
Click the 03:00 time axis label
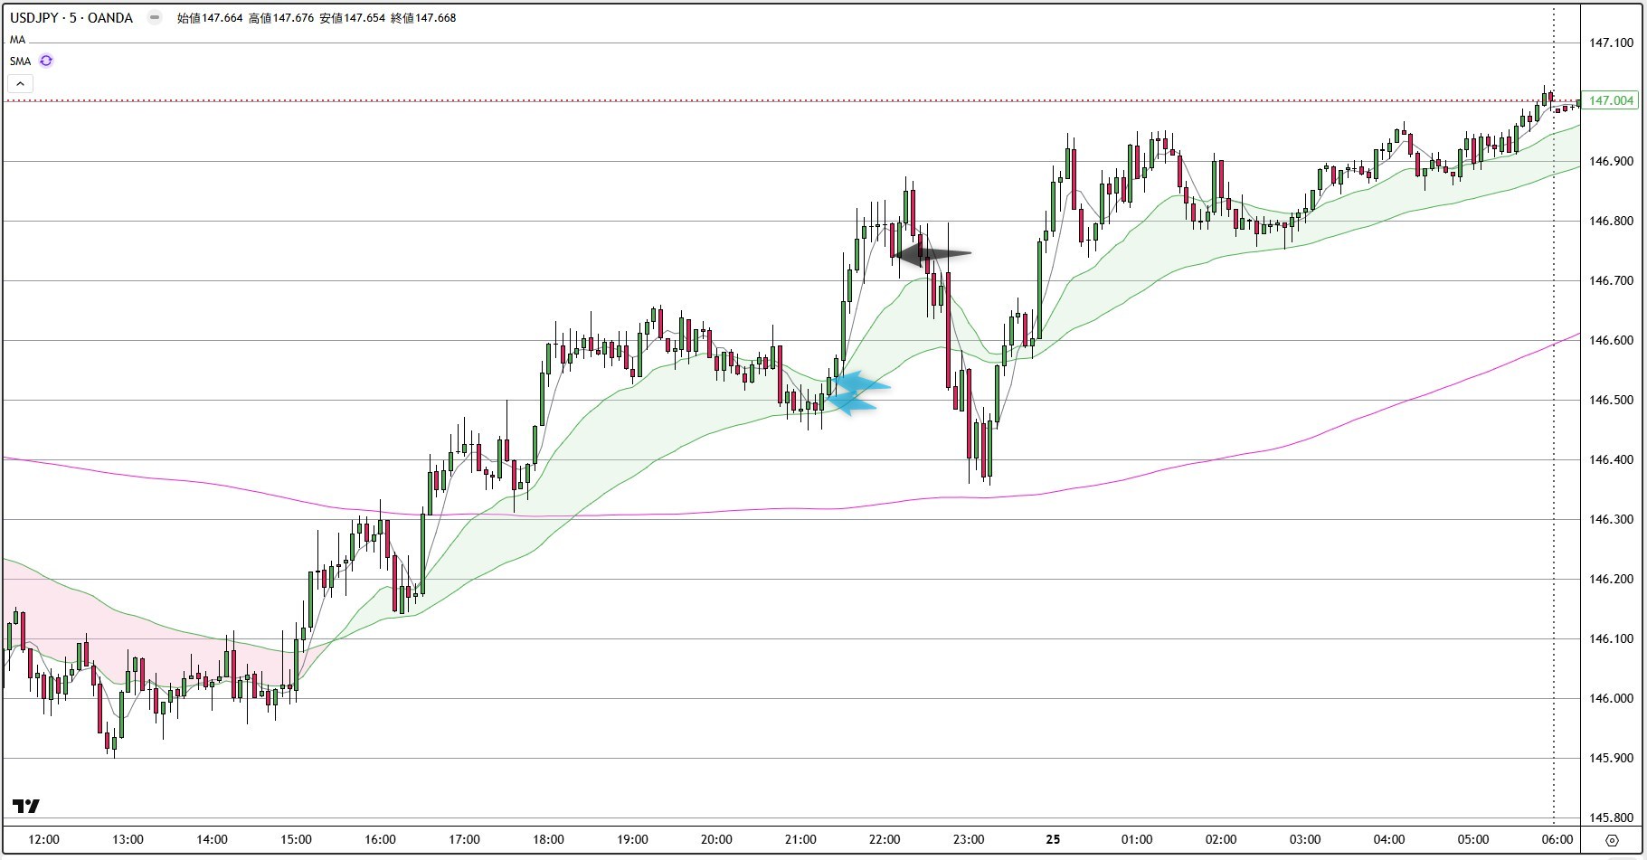pos(1305,839)
